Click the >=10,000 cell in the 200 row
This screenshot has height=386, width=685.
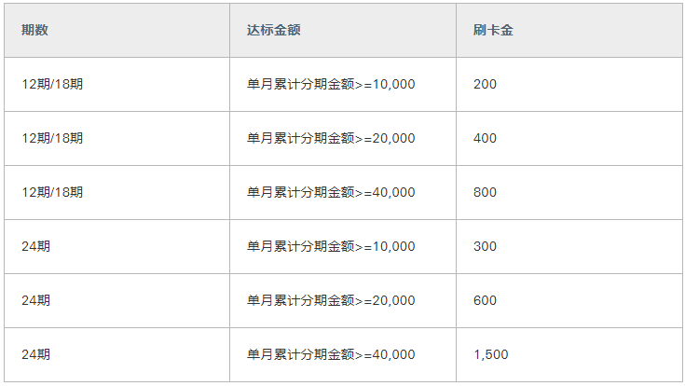click(x=343, y=84)
